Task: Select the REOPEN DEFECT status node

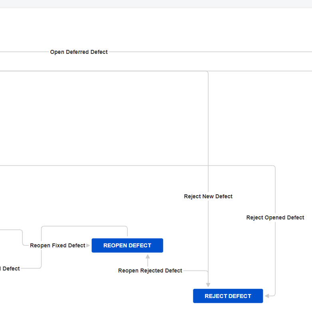Action: click(127, 245)
